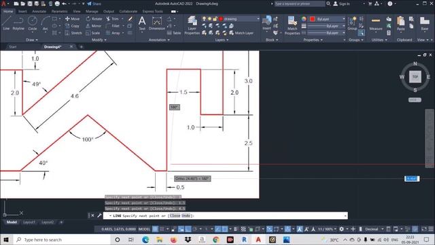Click the Array tool
The width and height of the screenshot is (435, 245).
point(114,33)
